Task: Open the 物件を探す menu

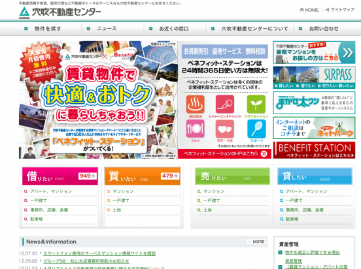Action: pyautogui.click(x=48, y=29)
